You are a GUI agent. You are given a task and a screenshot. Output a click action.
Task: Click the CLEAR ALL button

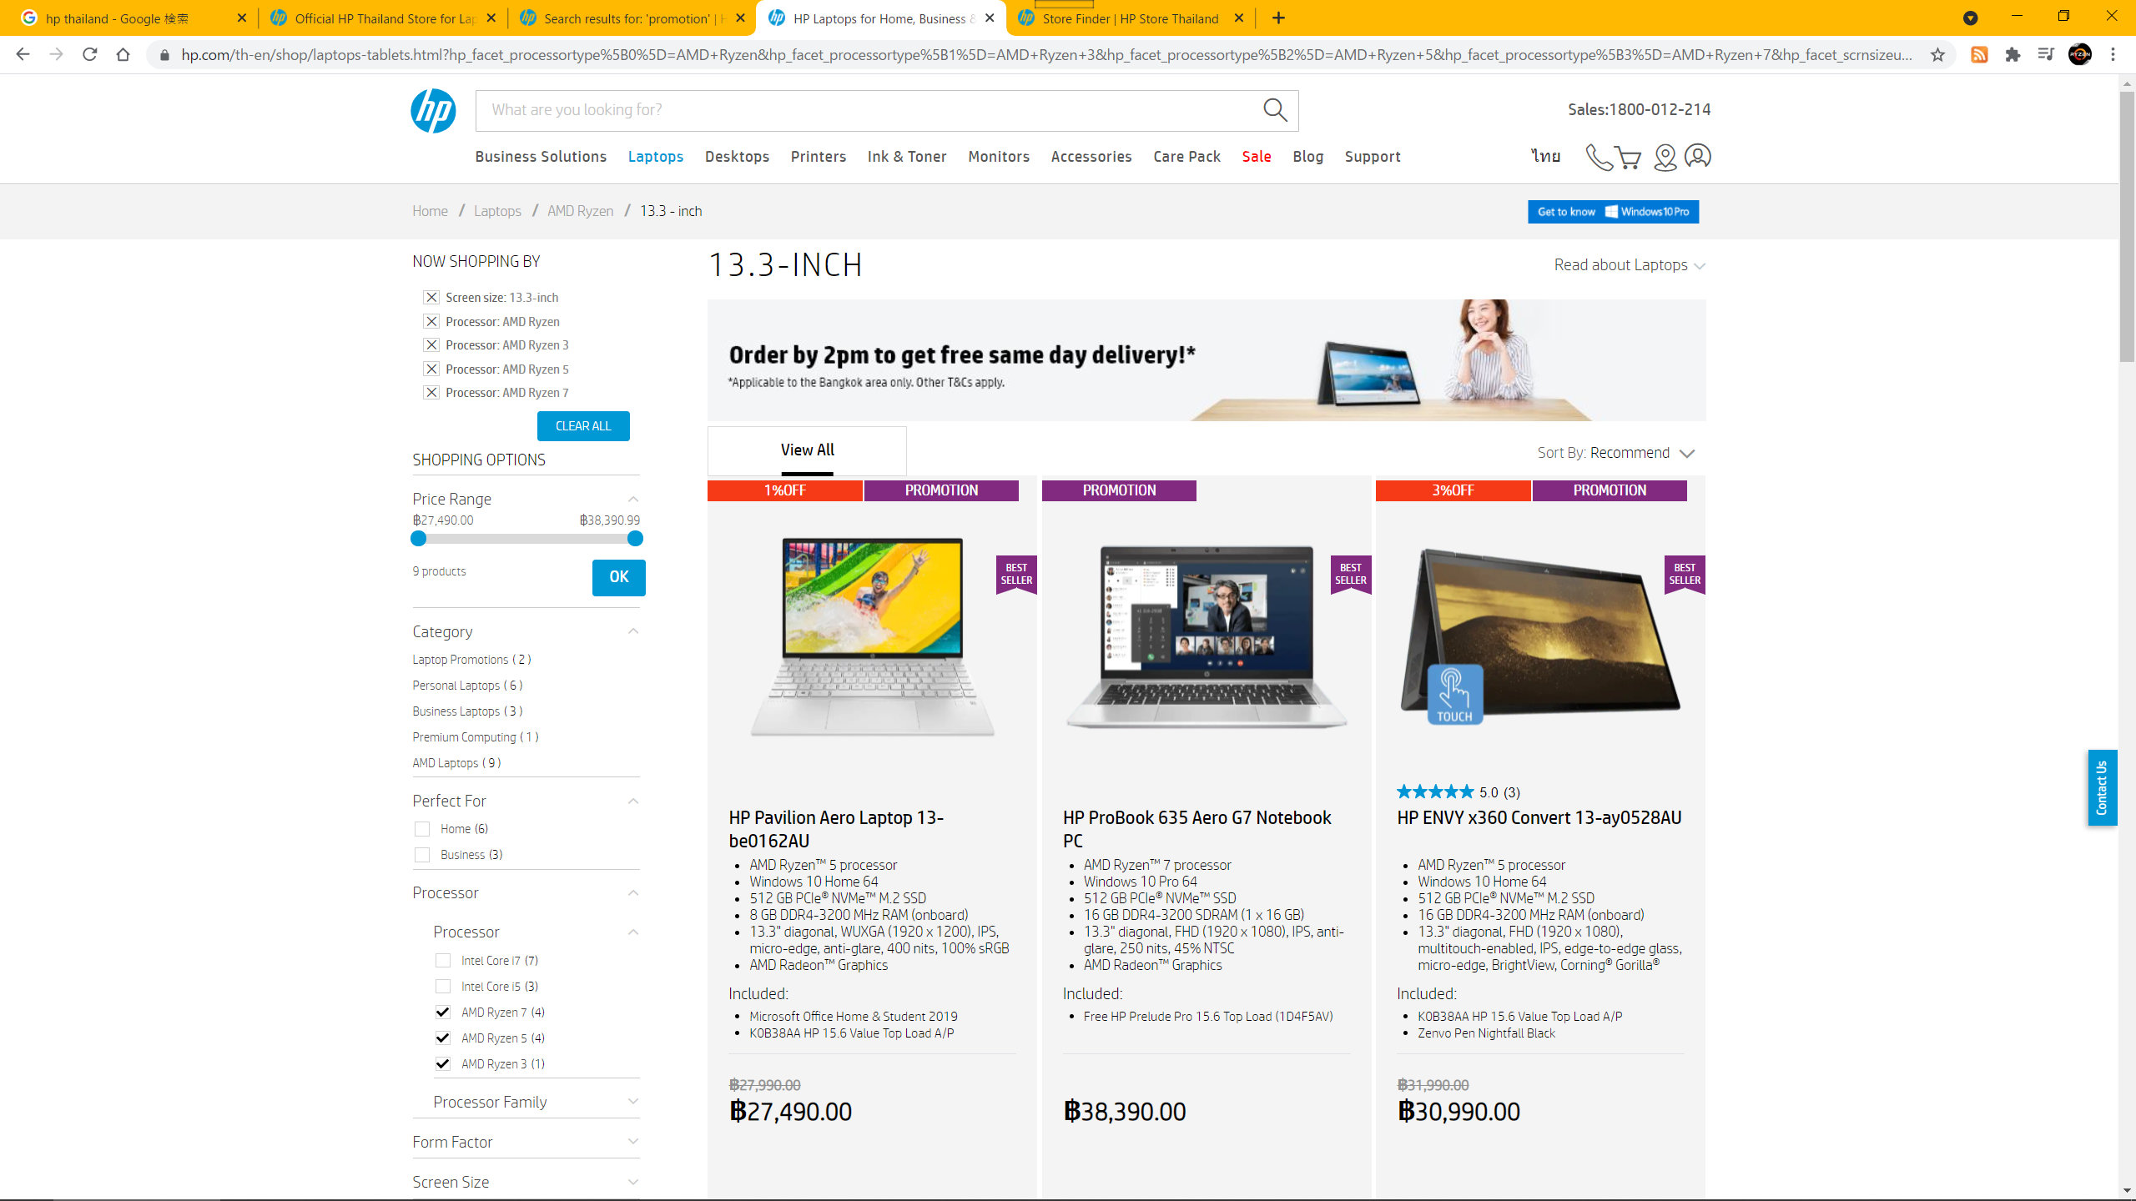583,426
